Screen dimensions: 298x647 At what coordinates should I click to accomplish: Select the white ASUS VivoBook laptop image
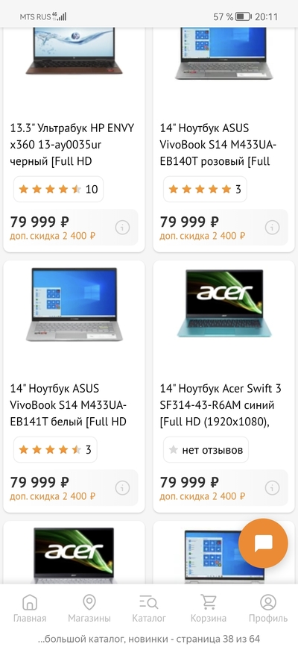74,304
